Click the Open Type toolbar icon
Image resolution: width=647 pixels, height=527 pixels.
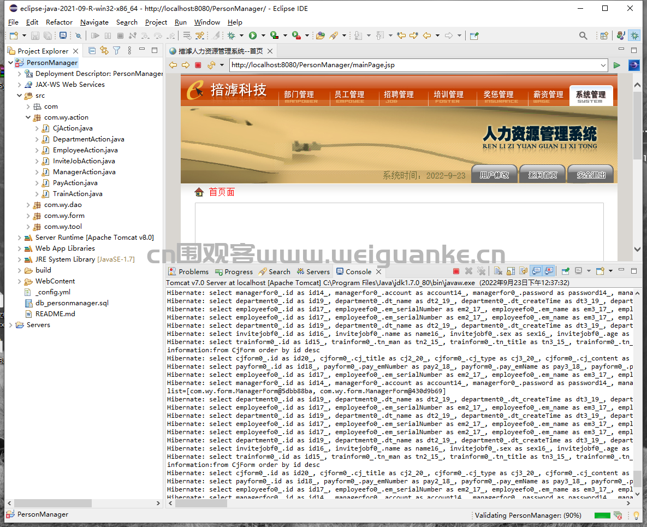(320, 36)
